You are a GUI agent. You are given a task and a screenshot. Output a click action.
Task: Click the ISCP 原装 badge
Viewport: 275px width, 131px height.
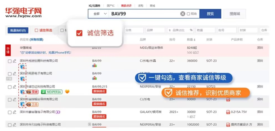[x=33, y=92]
